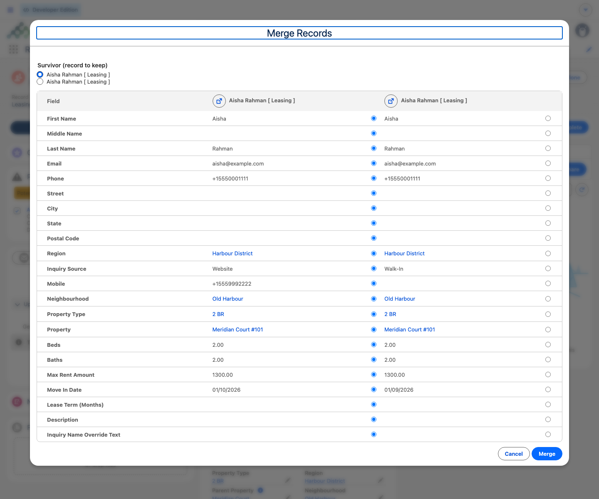
Task: Click the top-right circular dropdown arrow icon
Action: (586, 10)
